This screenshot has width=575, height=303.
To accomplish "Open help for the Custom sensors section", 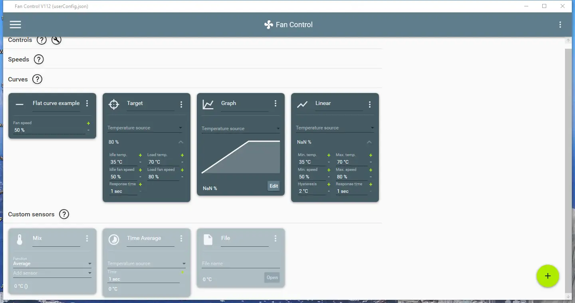I will [x=64, y=214].
